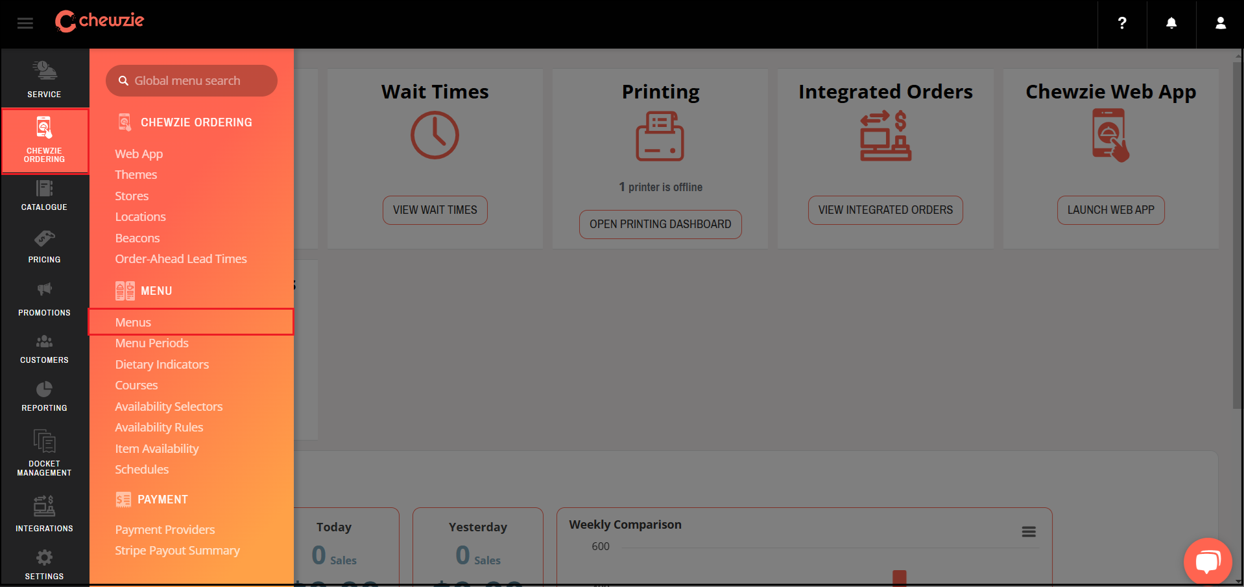Open Themes menu item
The image size is (1244, 587).
136,175
